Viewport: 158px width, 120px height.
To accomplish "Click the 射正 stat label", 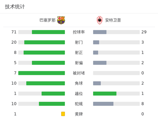I will (x=79, y=53).
